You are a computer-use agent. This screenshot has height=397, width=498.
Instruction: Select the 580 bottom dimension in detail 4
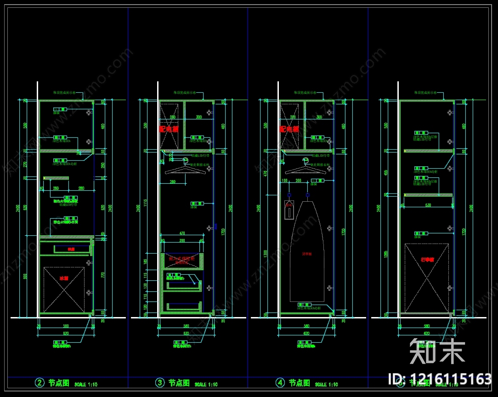point(306,326)
